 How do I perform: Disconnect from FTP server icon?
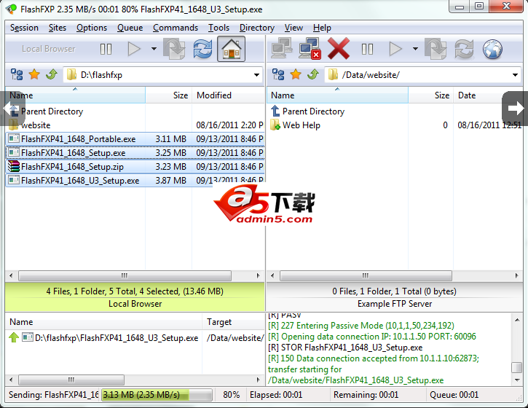pos(310,50)
